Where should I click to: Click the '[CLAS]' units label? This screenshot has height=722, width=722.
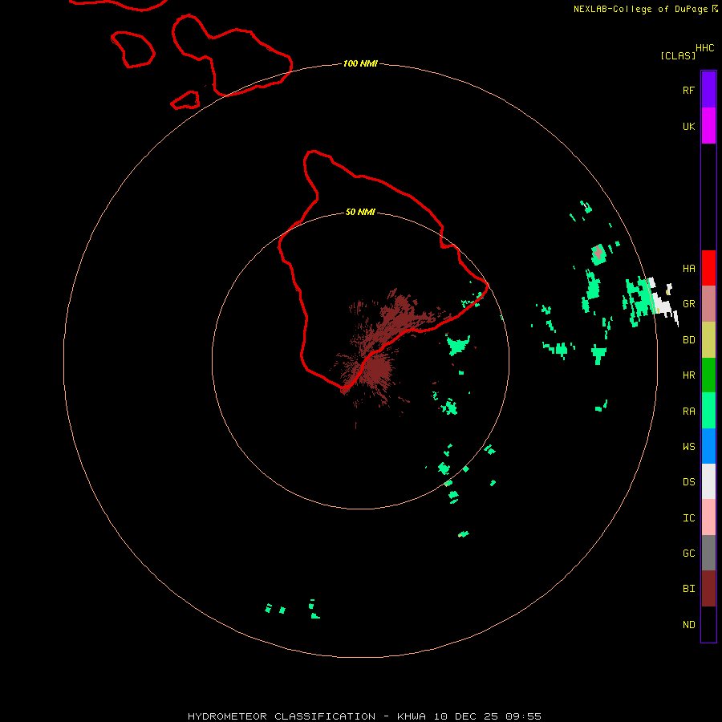coord(677,55)
